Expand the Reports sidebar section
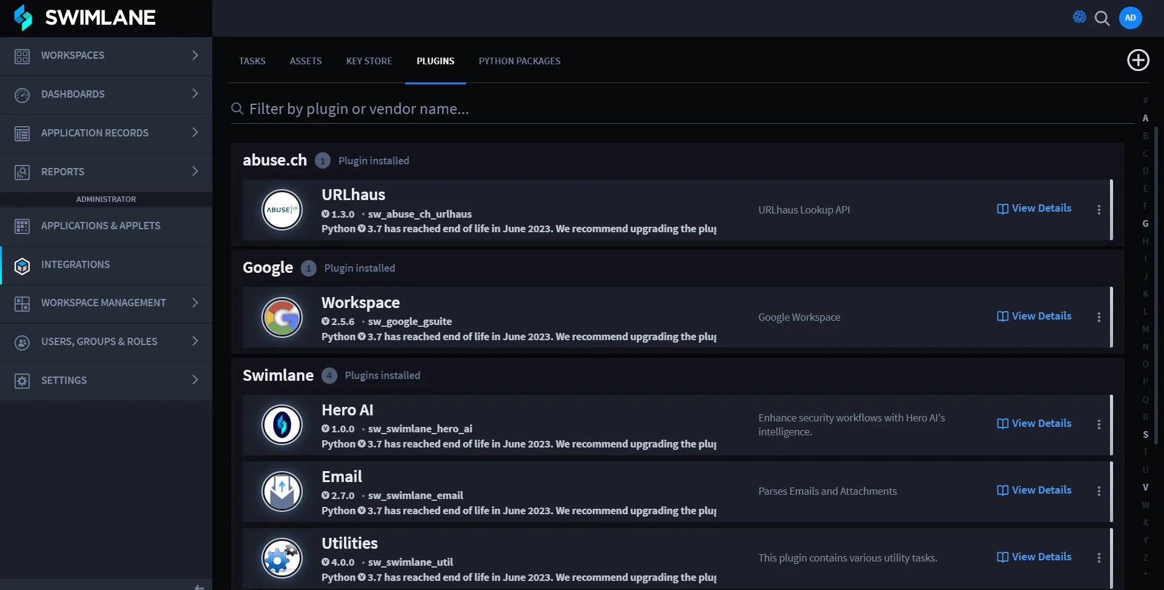The width and height of the screenshot is (1164, 590). click(x=106, y=172)
